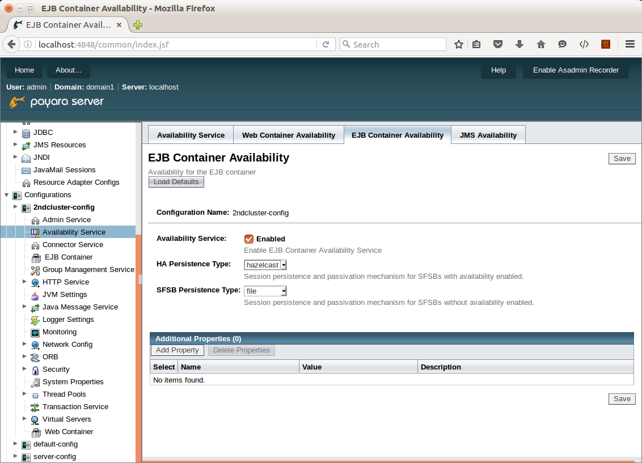Click the Security lock icon in the tree

pos(35,369)
